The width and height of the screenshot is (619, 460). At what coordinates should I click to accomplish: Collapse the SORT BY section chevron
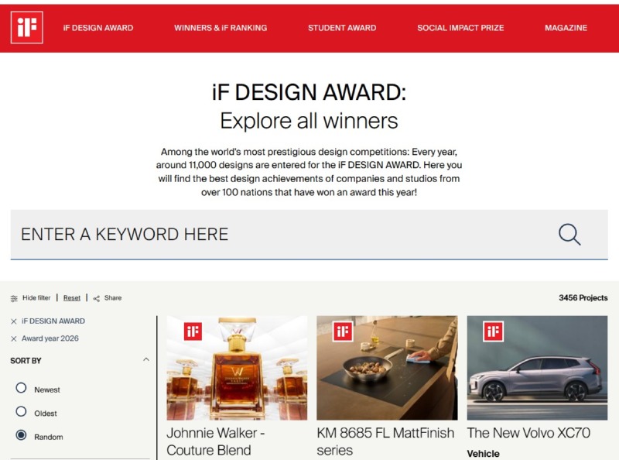[x=146, y=360]
